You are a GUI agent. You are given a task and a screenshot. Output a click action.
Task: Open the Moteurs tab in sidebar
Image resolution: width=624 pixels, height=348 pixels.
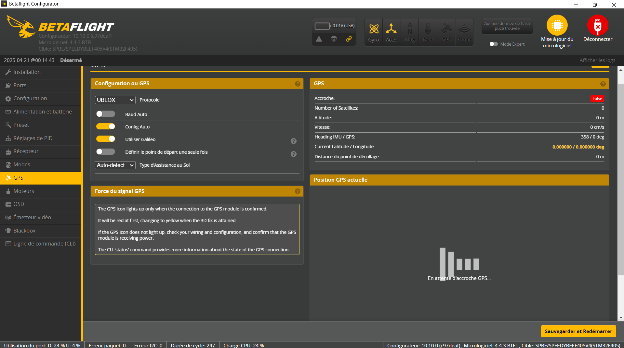click(x=24, y=191)
